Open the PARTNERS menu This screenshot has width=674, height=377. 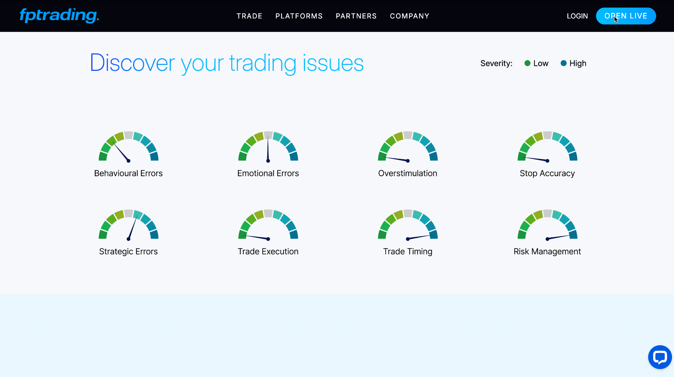click(356, 16)
